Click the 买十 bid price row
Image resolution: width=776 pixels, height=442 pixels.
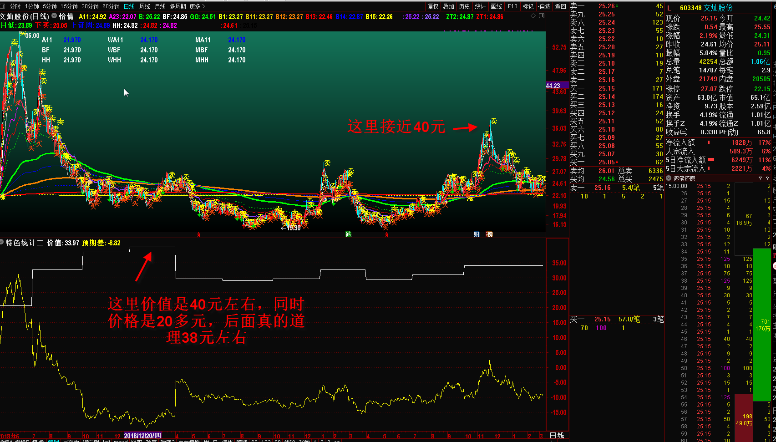[617, 162]
